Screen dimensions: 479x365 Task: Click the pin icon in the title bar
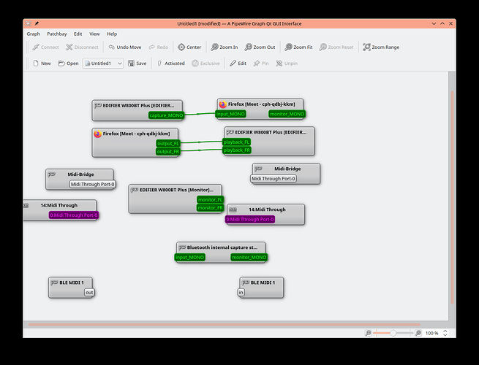tap(37, 23)
